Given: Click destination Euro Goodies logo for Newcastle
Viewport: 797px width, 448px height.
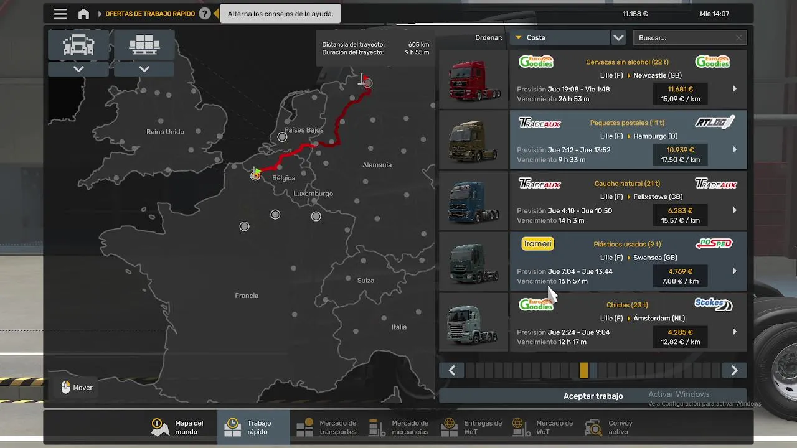Looking at the screenshot, I should (713, 62).
